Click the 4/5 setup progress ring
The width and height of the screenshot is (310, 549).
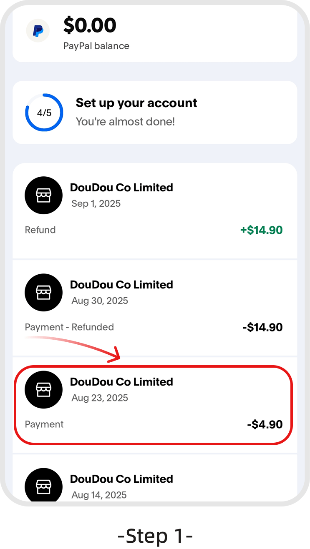pos(44,113)
